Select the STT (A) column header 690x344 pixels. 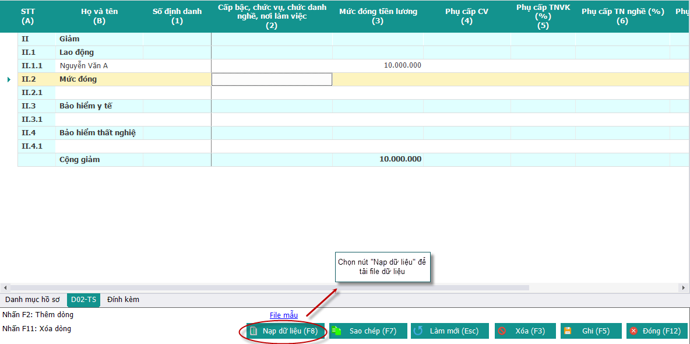pyautogui.click(x=27, y=16)
